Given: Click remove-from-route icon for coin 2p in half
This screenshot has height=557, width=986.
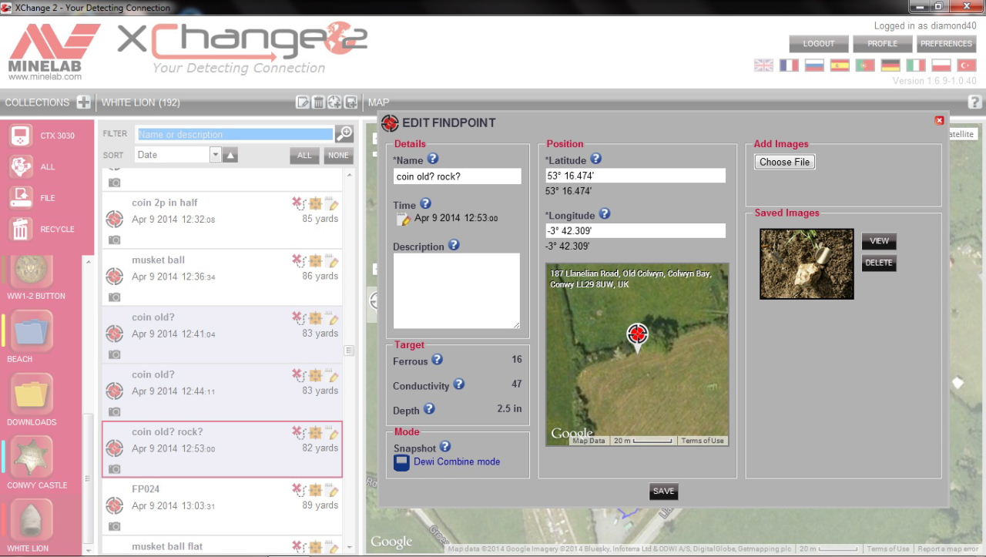Looking at the screenshot, I should 298,204.
